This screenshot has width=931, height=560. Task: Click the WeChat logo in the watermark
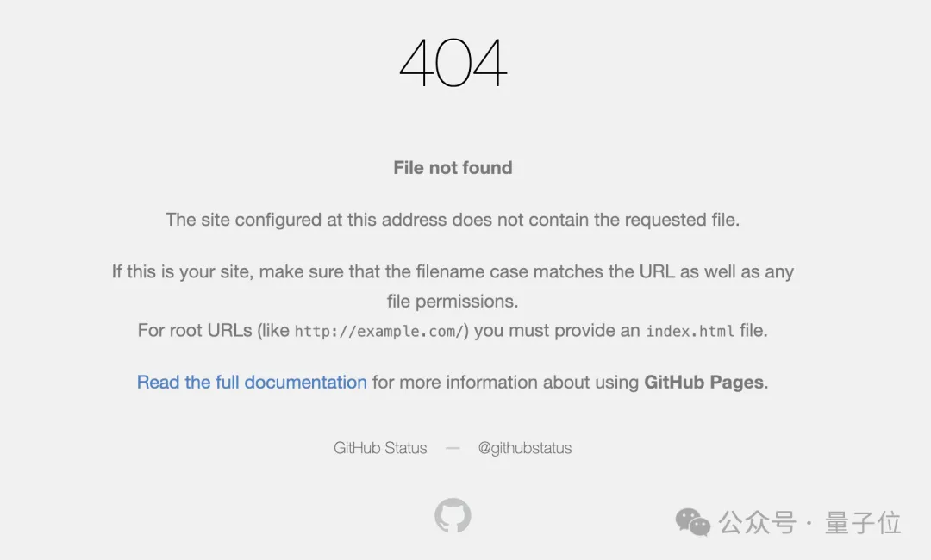pos(692,521)
